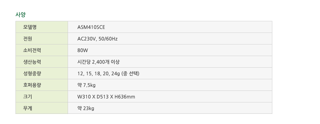Select the 생산능력 label cell
The height and width of the screenshot is (124, 320).
click(42, 62)
